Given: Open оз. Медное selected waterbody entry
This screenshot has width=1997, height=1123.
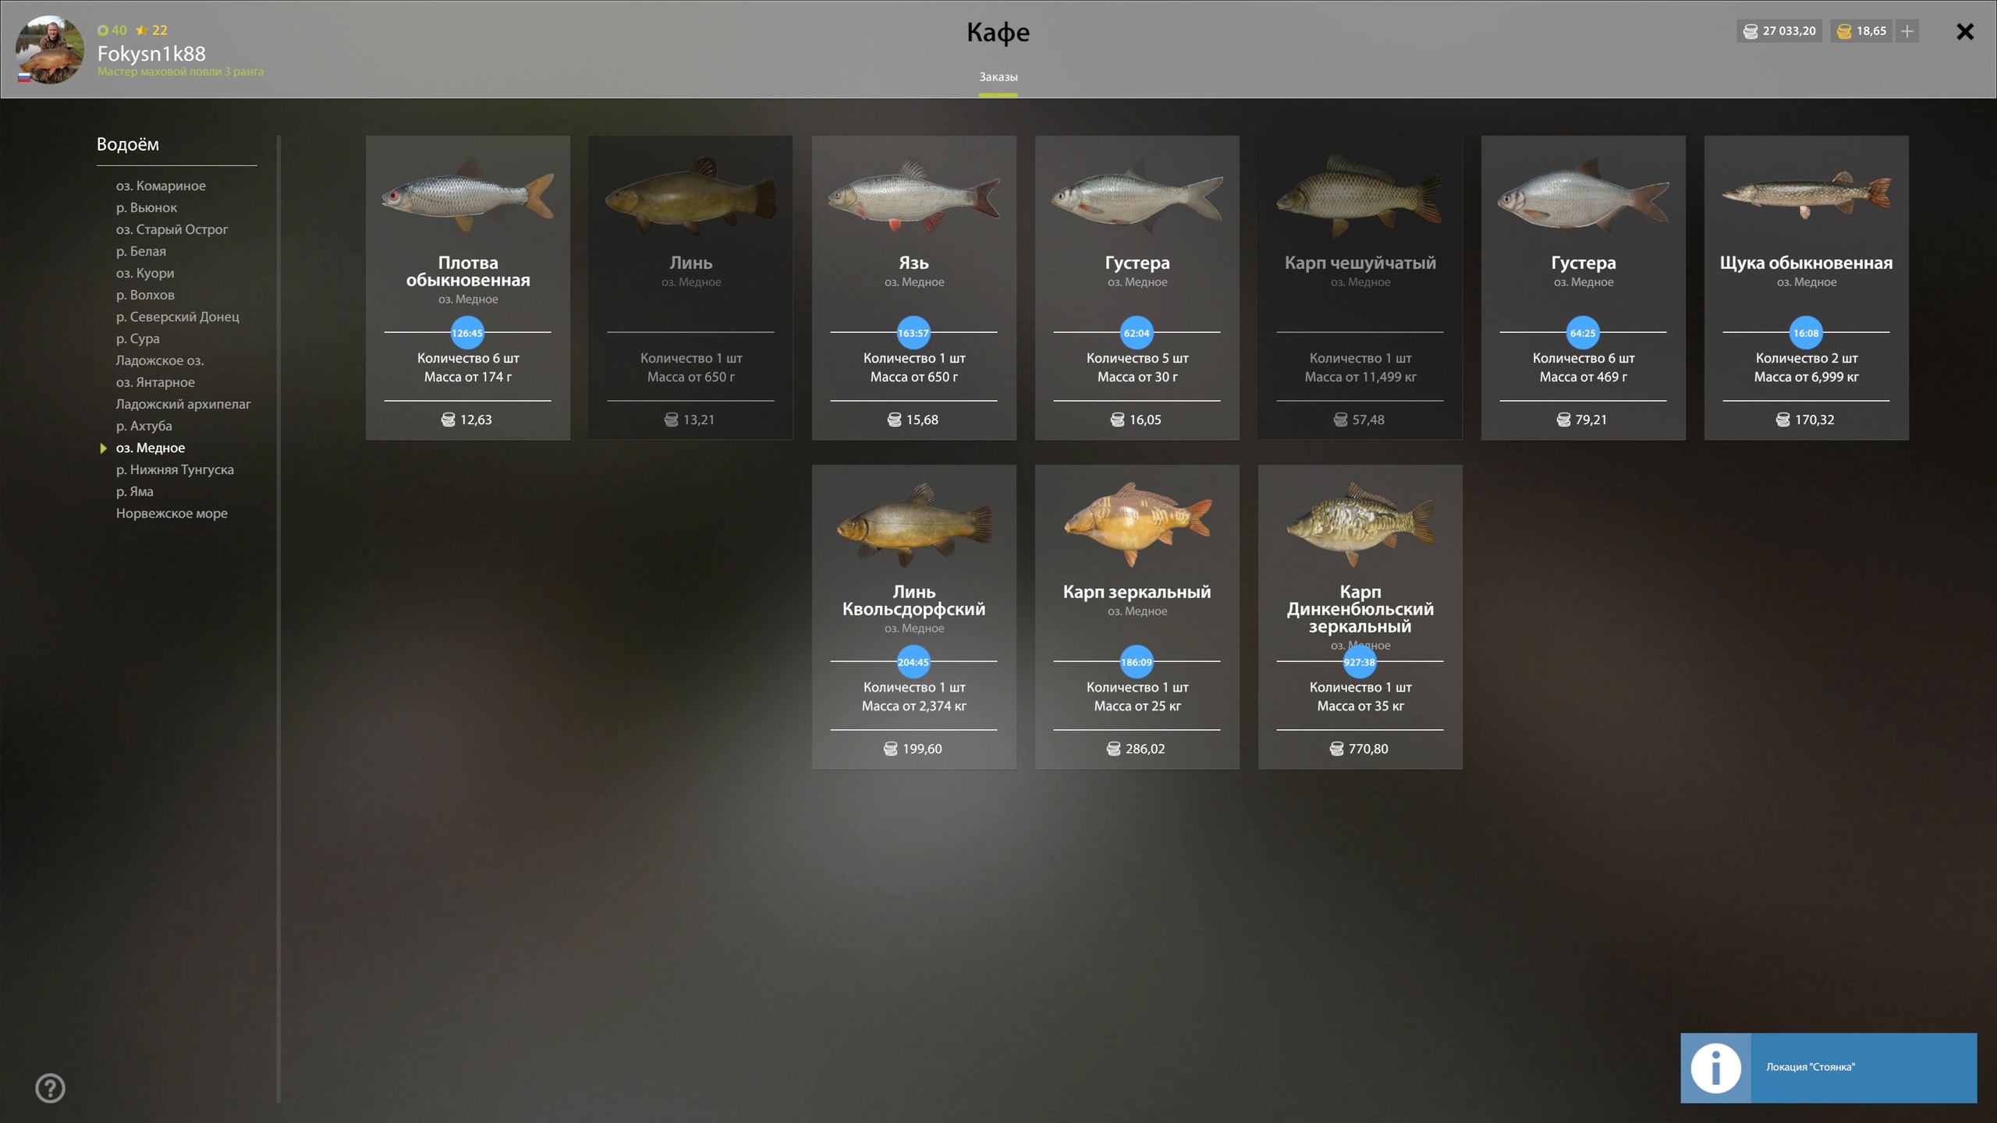Looking at the screenshot, I should coord(151,448).
